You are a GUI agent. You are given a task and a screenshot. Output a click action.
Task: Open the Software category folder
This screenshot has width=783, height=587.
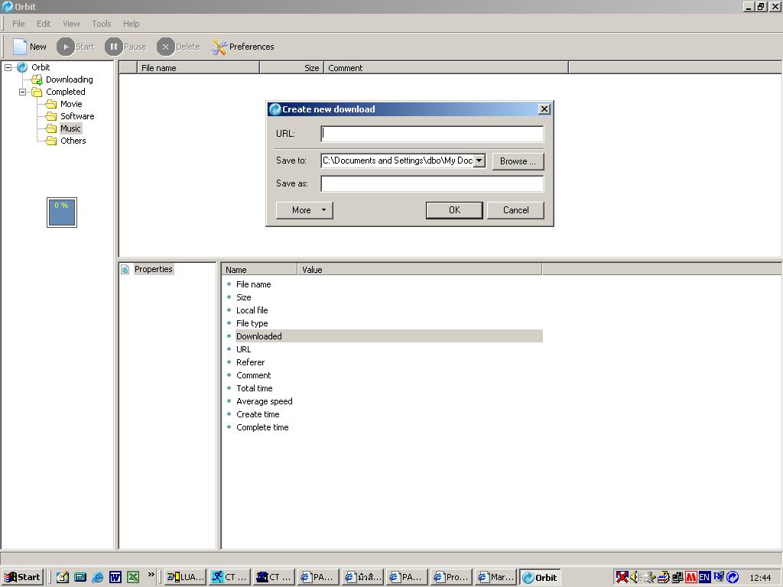tap(77, 116)
